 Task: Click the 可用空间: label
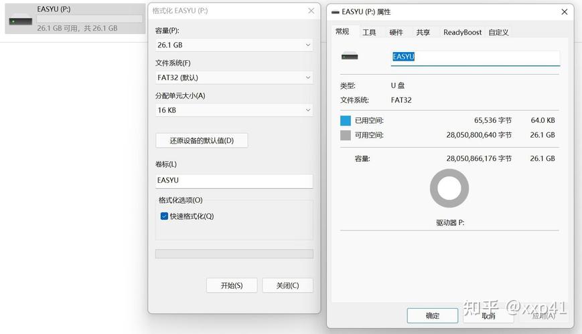coord(369,135)
